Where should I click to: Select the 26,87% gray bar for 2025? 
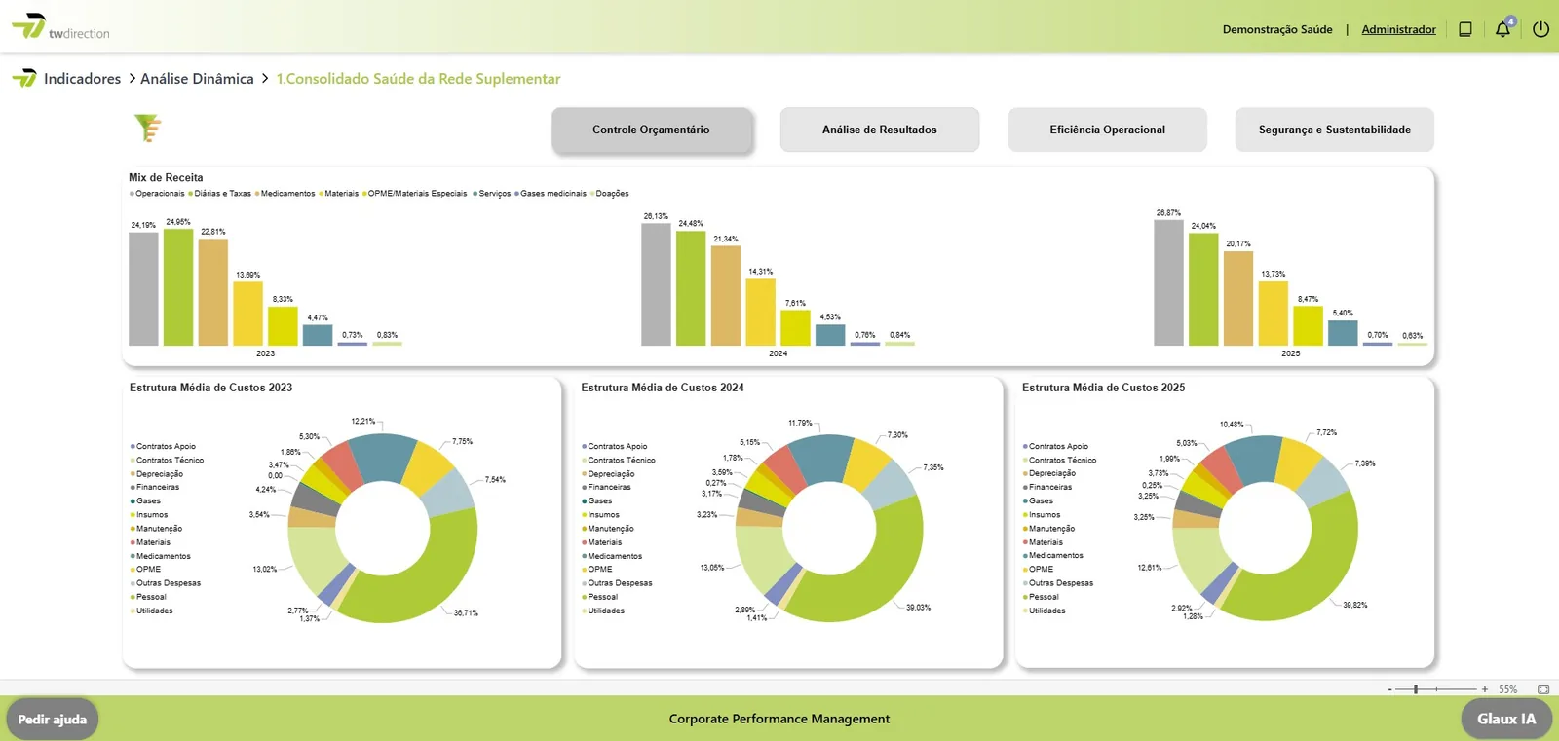coord(1169,282)
